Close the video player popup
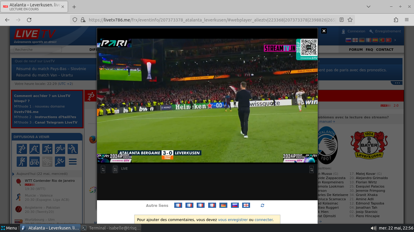 324,31
